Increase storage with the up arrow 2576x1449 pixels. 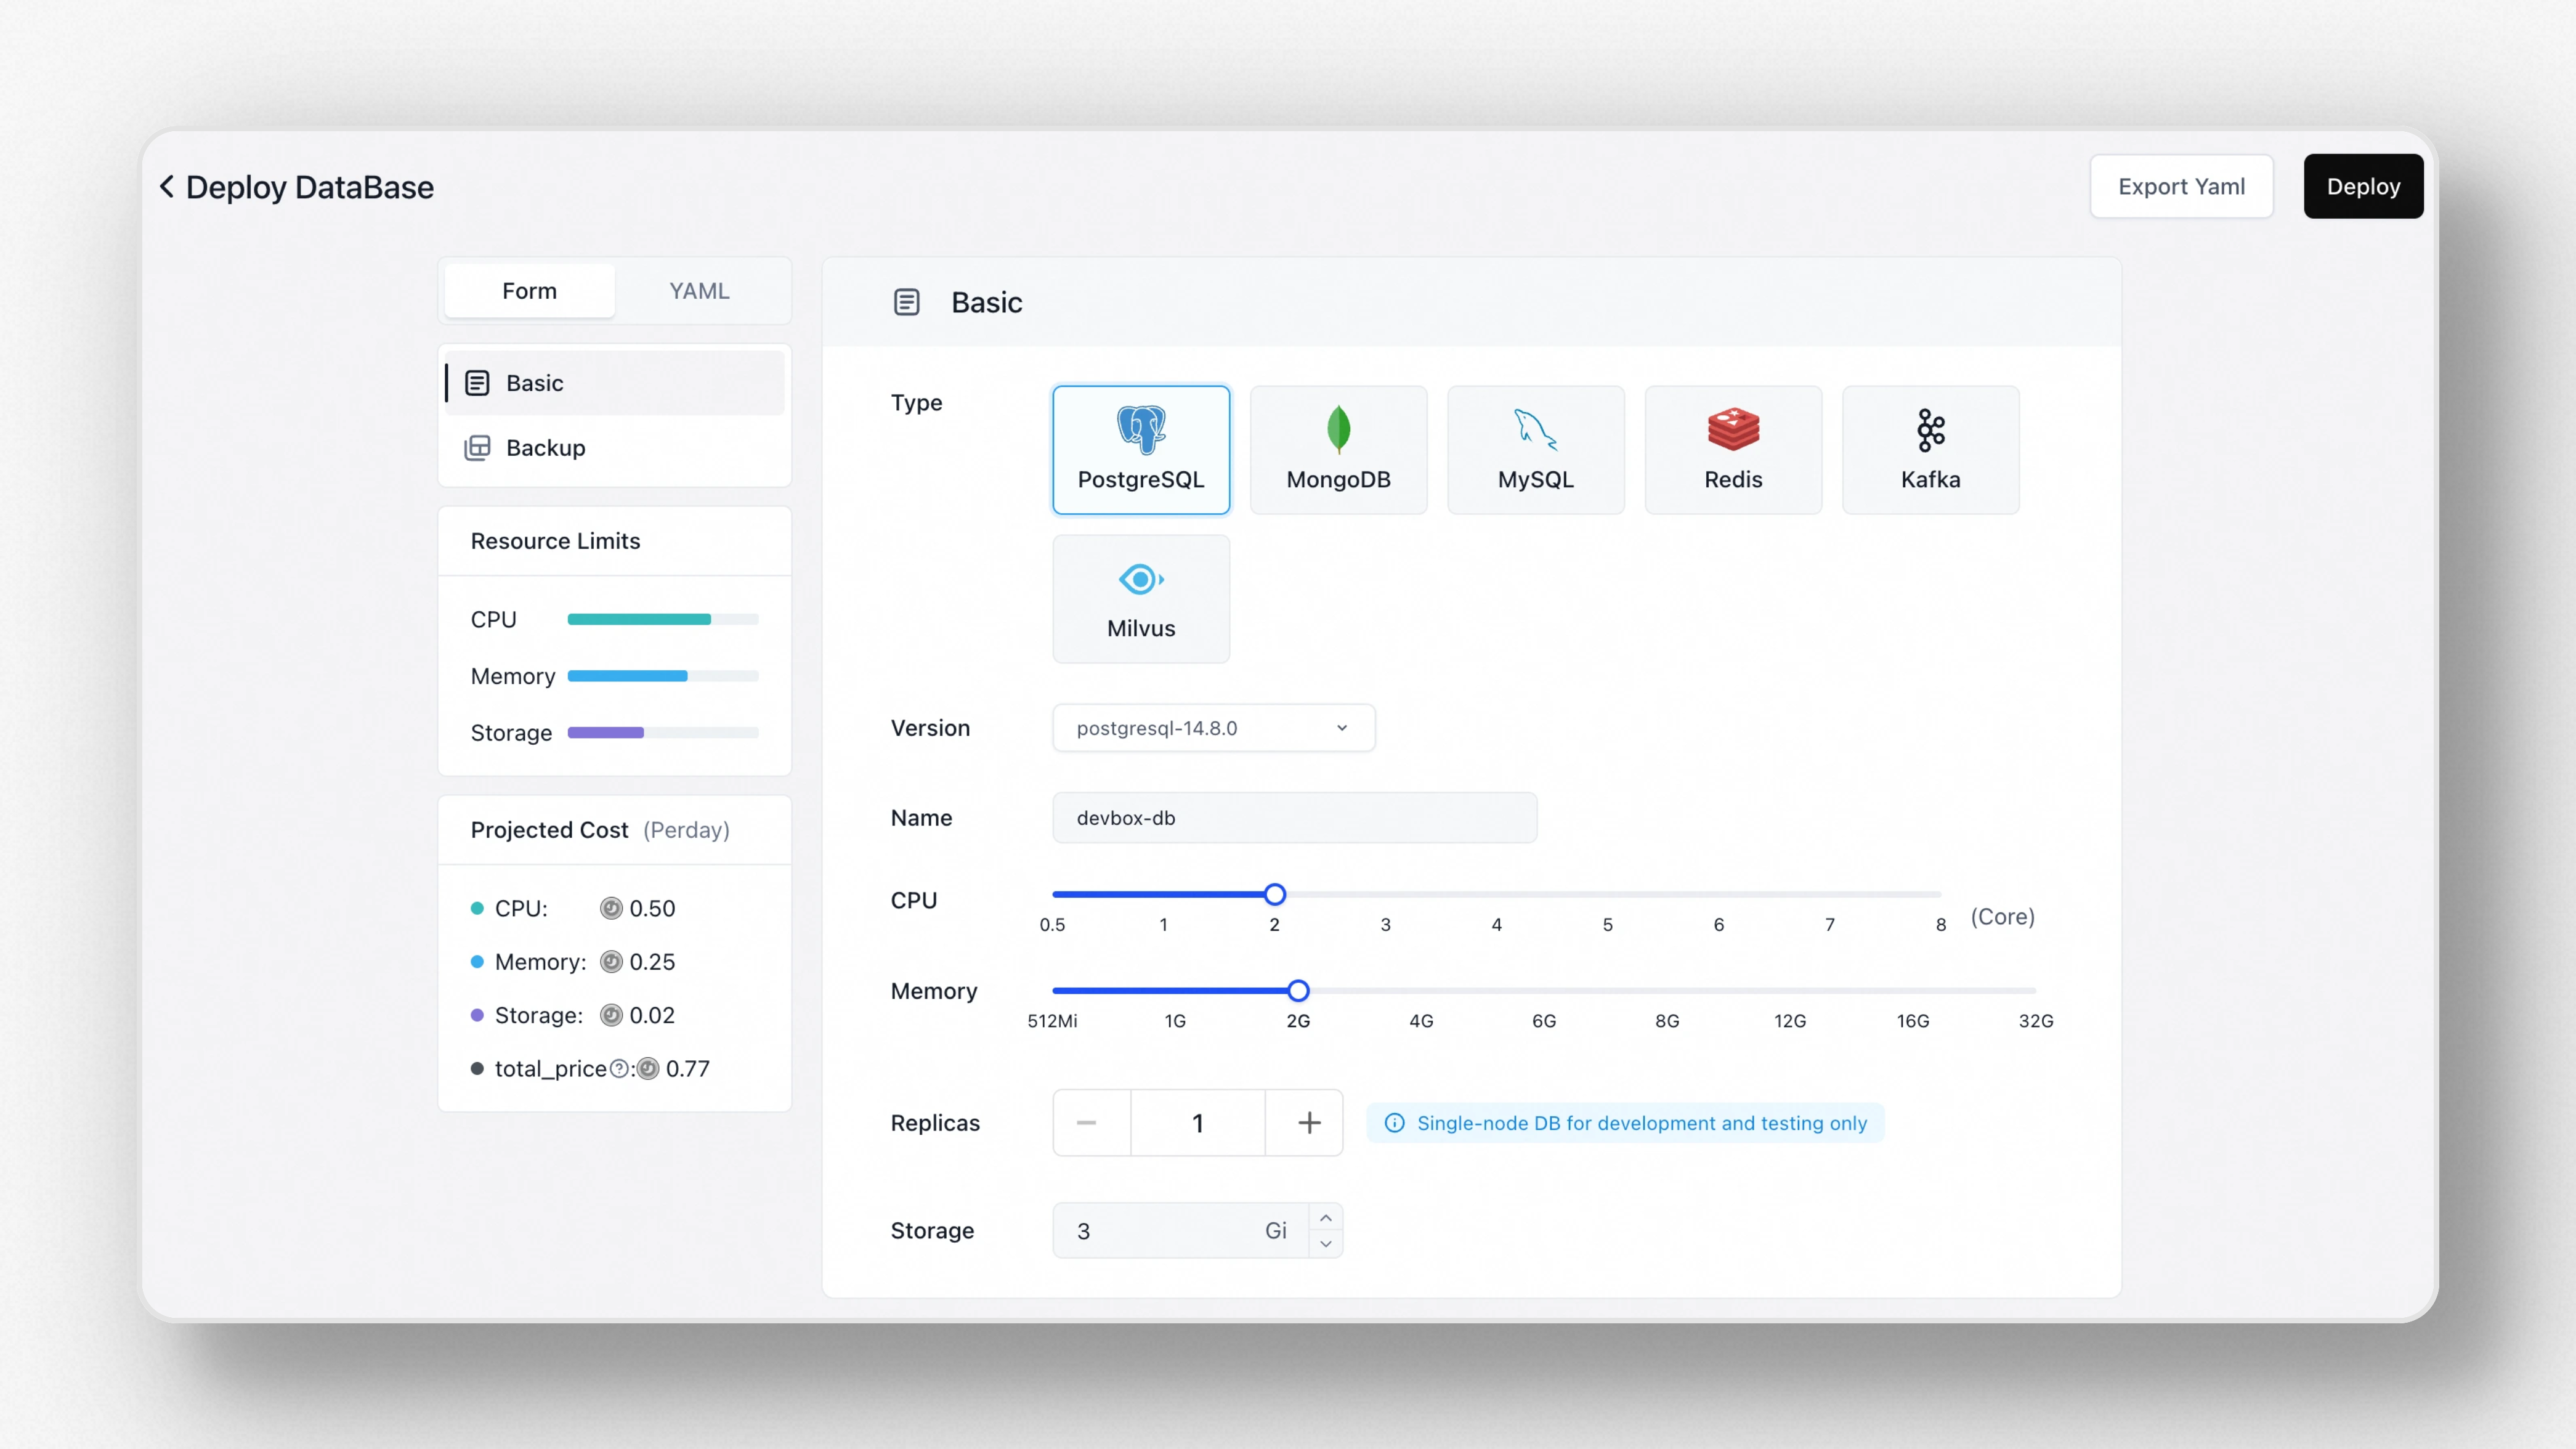1325,1217
